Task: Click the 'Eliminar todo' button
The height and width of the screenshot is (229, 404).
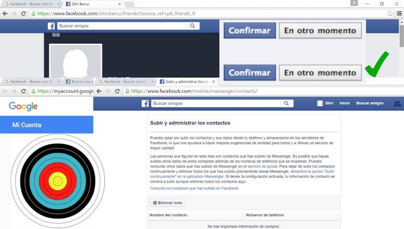Action: tap(168, 203)
